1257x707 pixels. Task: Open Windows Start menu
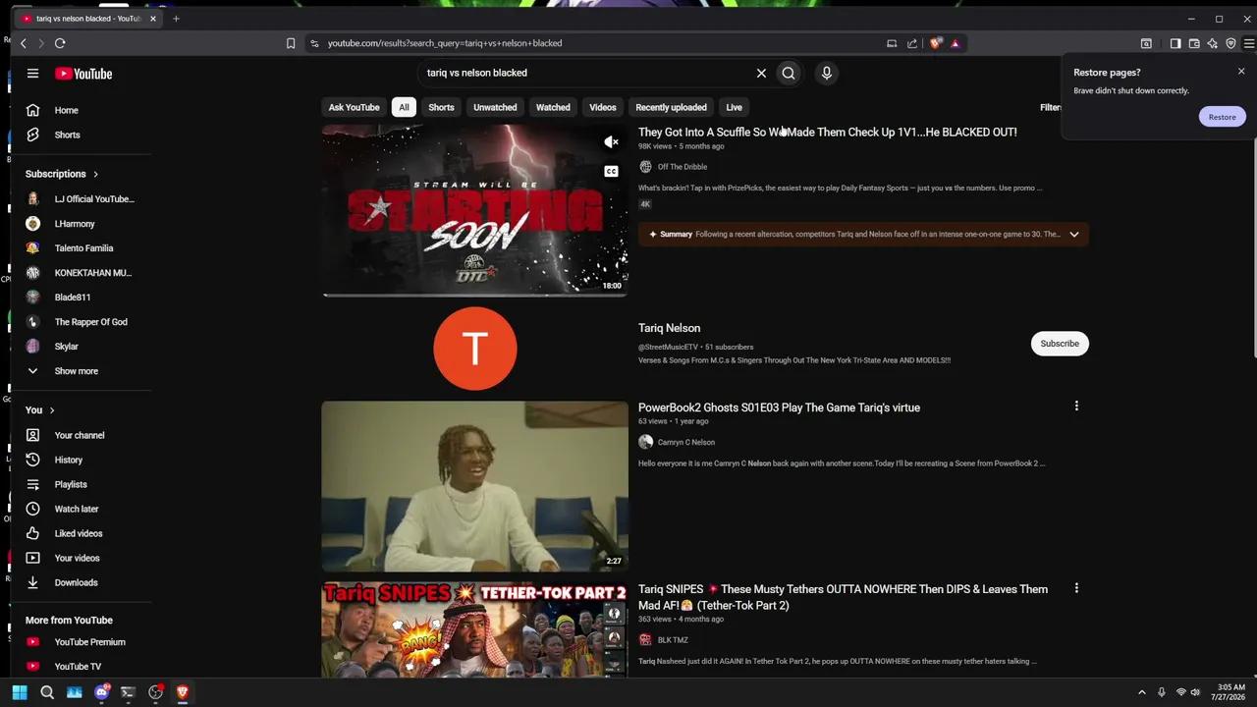[x=20, y=692]
